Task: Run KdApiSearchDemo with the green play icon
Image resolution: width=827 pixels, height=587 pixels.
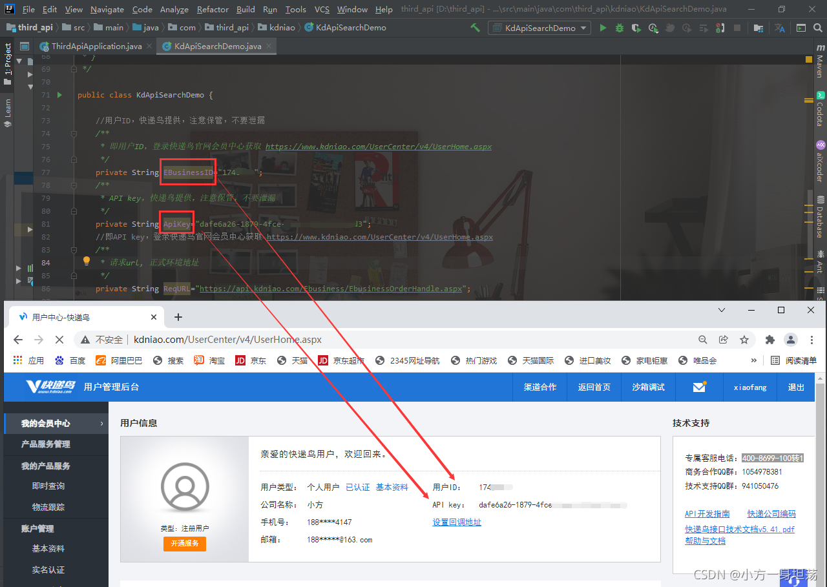Action: [603, 28]
